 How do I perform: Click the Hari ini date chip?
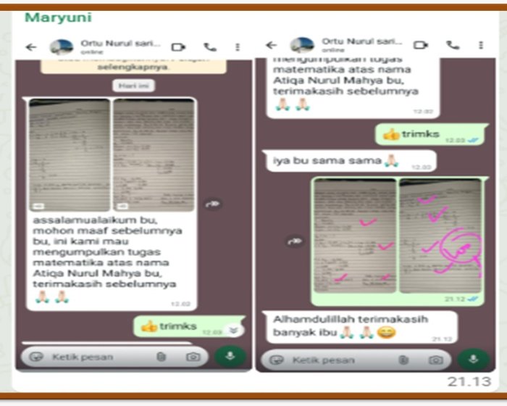133,86
